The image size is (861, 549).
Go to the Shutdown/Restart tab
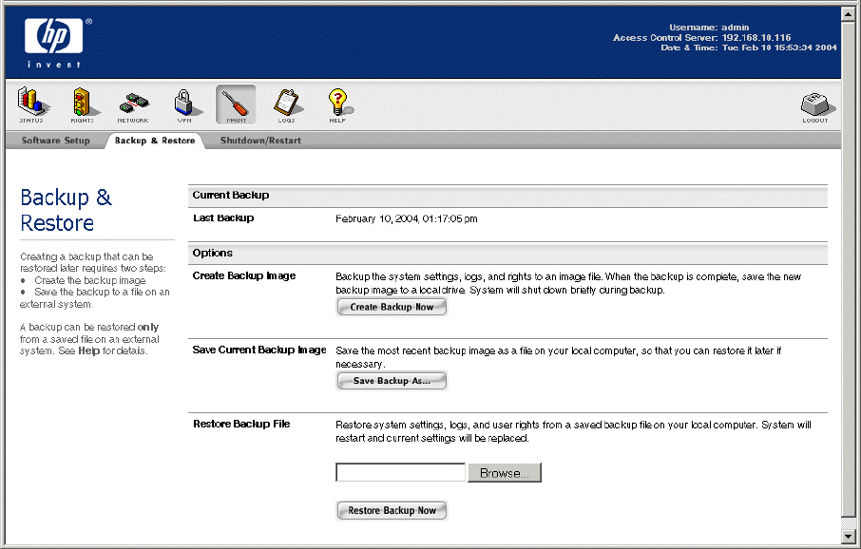[x=260, y=141]
